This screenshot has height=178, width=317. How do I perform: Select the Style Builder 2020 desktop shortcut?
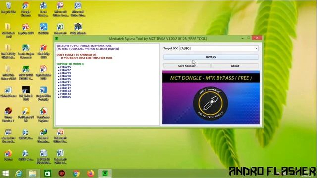point(43,73)
